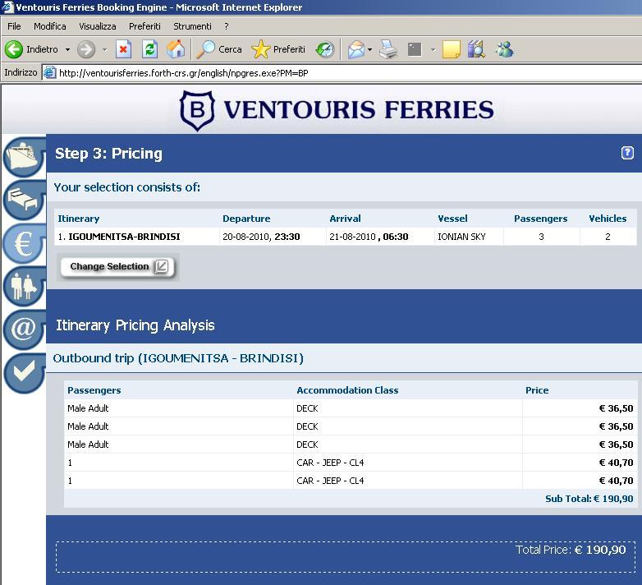This screenshot has width=642, height=585.
Task: Select the ship itinerary step icon
Action: pyautogui.click(x=24, y=157)
